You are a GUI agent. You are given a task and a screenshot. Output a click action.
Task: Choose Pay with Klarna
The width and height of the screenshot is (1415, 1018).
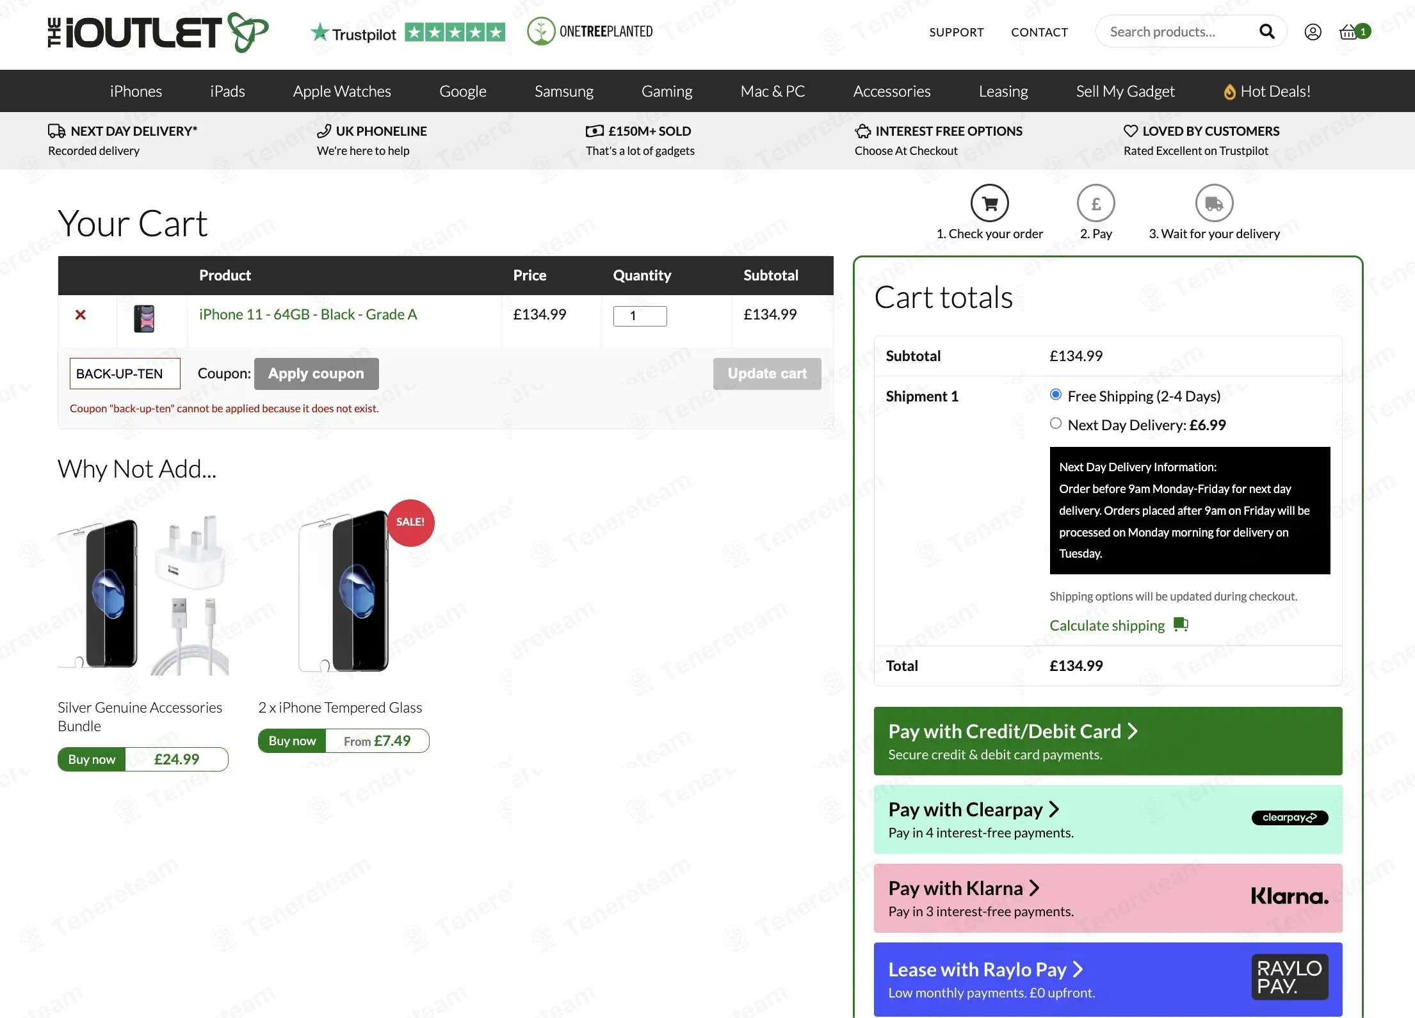click(1108, 898)
